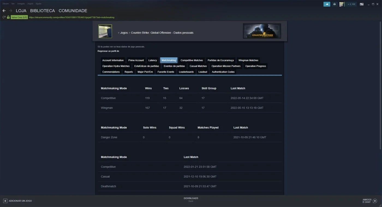Click the back navigation arrow

tap(4, 11)
